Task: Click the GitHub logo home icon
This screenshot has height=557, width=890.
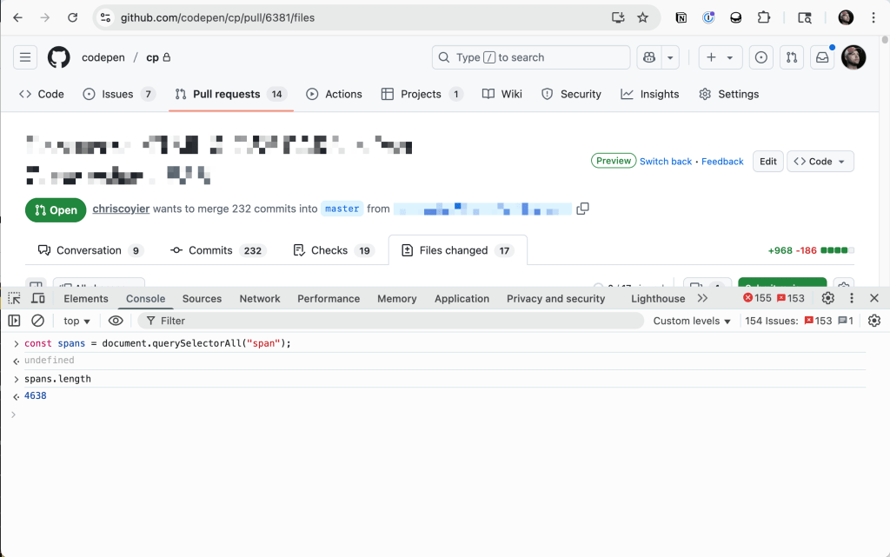Action: click(58, 57)
